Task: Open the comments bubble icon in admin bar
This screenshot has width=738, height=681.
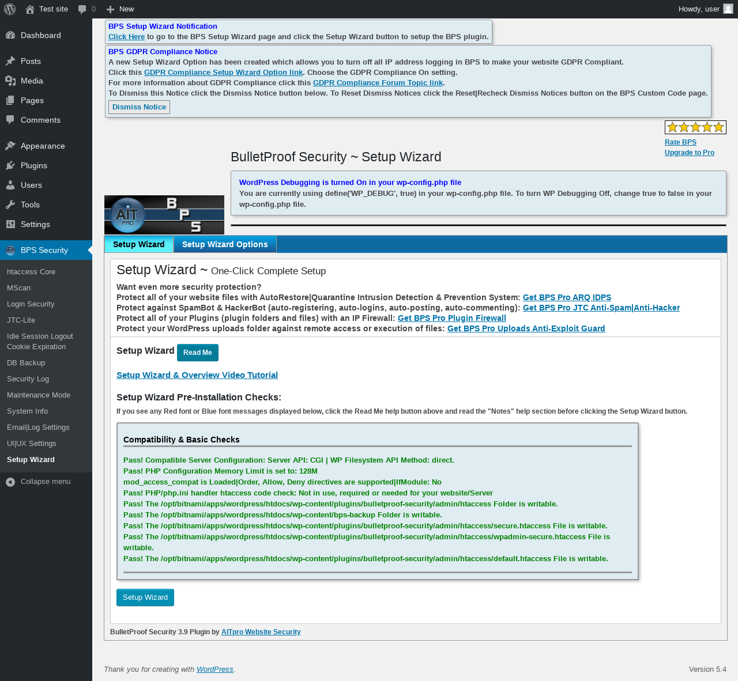Action: 82,9
